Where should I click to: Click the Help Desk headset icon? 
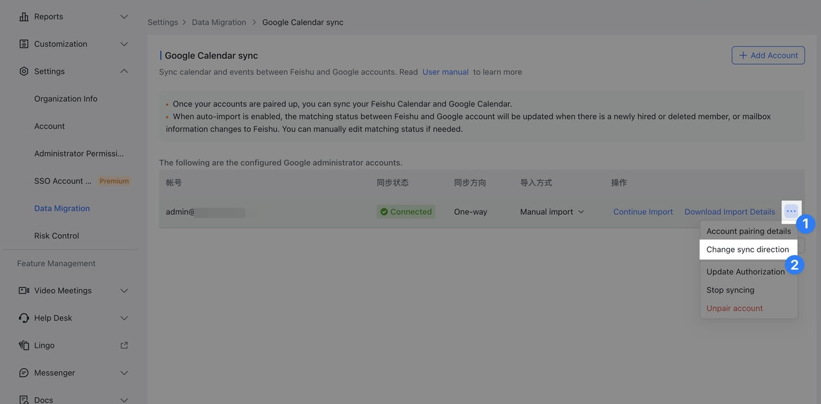coord(24,318)
